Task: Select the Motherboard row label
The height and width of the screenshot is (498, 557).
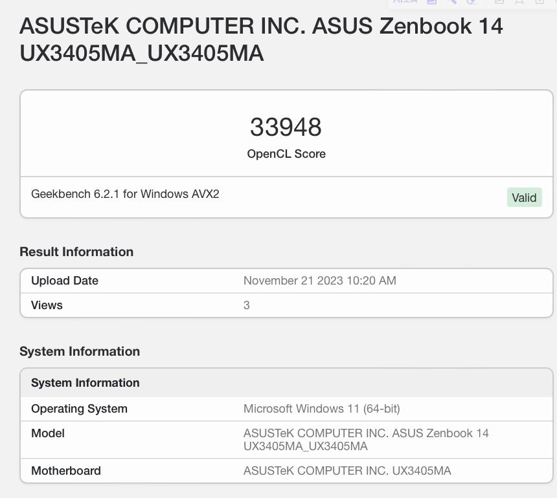Action: 66,471
